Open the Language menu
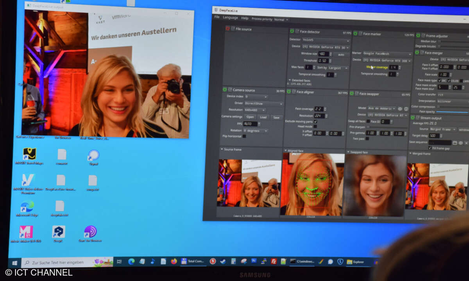 230,18
